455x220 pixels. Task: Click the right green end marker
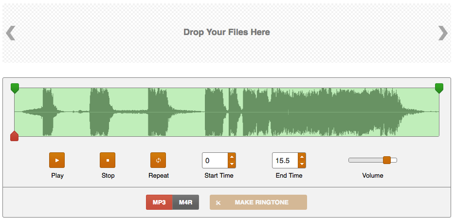[x=439, y=88]
